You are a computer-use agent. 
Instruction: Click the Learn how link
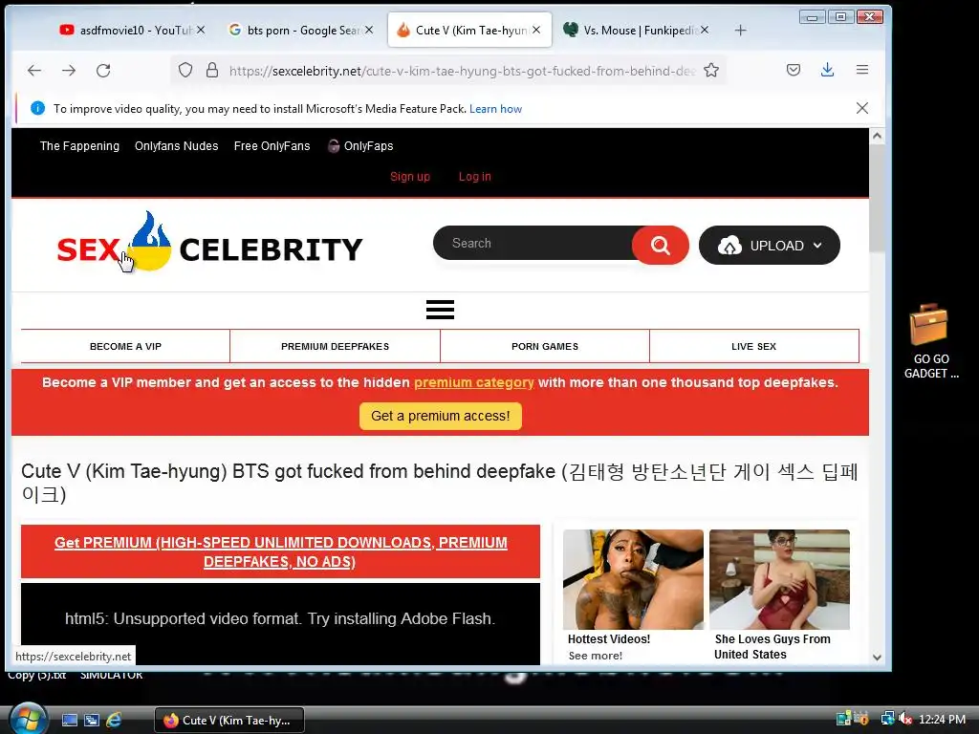(495, 109)
